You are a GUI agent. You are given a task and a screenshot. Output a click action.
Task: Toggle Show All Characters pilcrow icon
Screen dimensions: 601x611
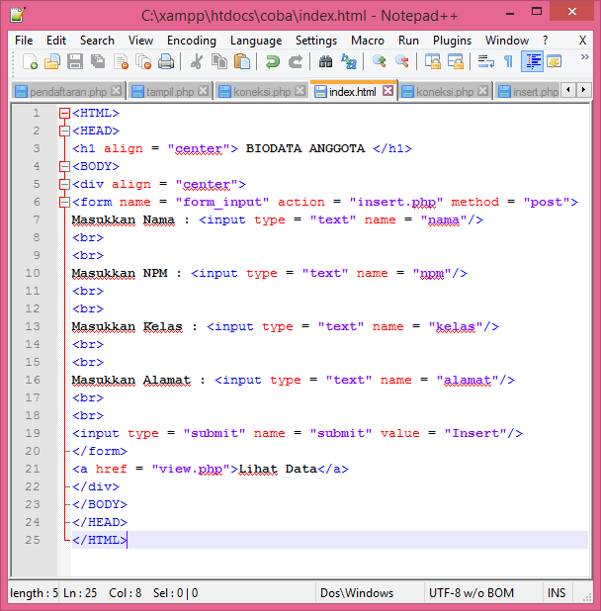click(508, 62)
